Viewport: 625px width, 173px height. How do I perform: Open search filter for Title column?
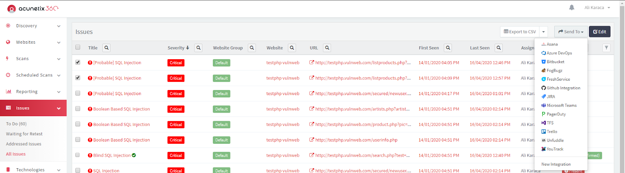click(106, 48)
